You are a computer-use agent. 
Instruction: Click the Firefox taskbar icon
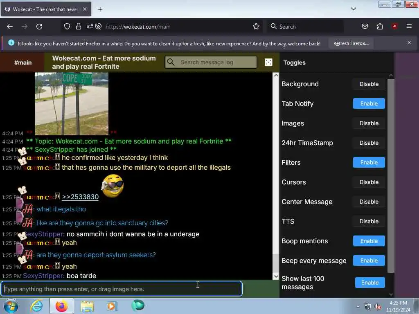pyautogui.click(x=62, y=306)
